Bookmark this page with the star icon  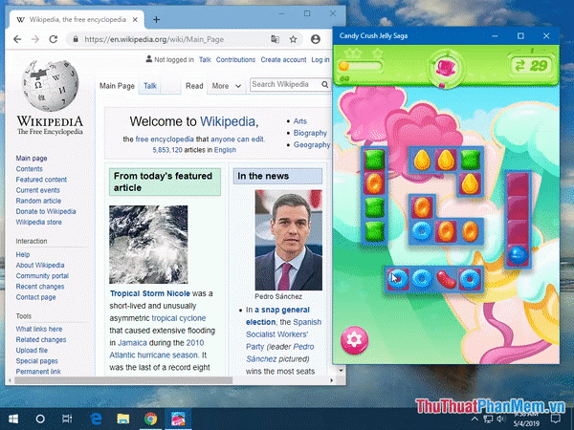pyautogui.click(x=294, y=39)
